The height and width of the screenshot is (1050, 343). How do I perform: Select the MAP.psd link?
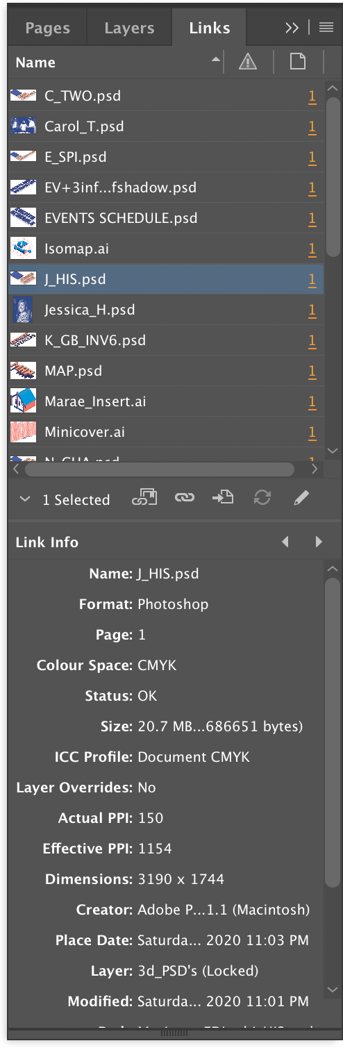[x=166, y=372]
